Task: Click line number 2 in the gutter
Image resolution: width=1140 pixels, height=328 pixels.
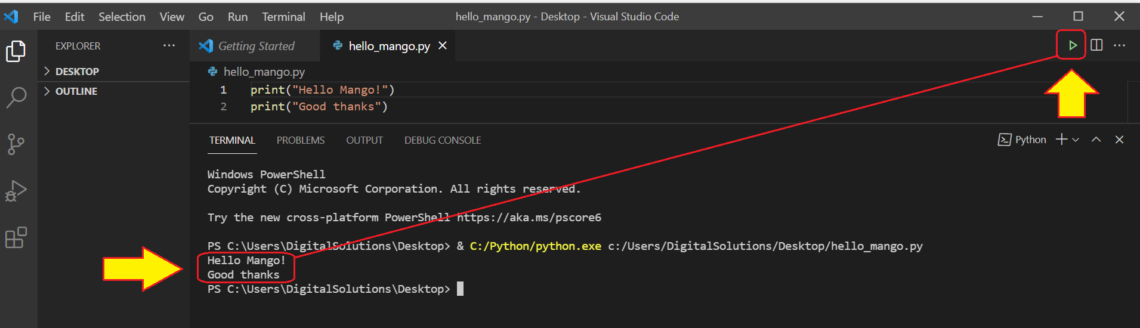Action: [x=224, y=107]
